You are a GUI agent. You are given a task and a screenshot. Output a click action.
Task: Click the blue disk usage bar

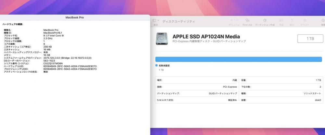click(x=239, y=59)
